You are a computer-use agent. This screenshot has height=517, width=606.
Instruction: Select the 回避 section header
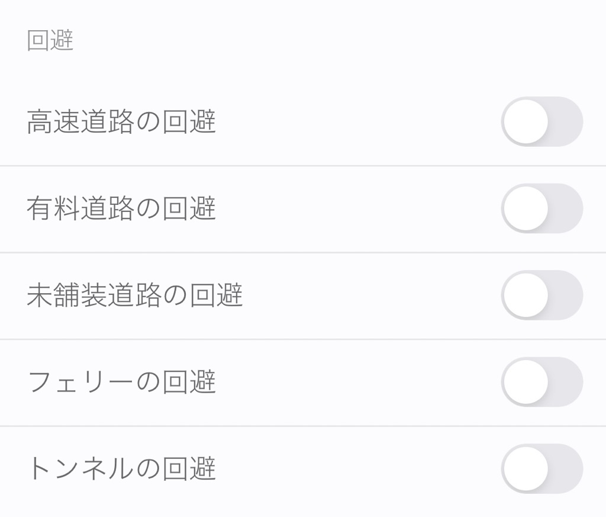pos(50,40)
